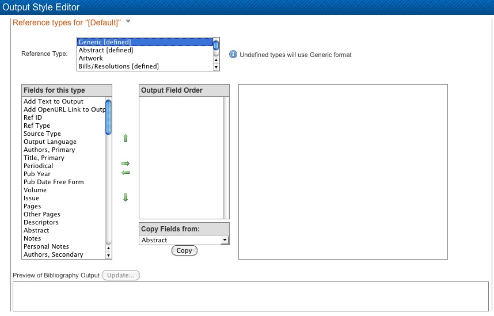The width and height of the screenshot is (494, 316).
Task: Select the Periodical field
Action: pos(39,166)
